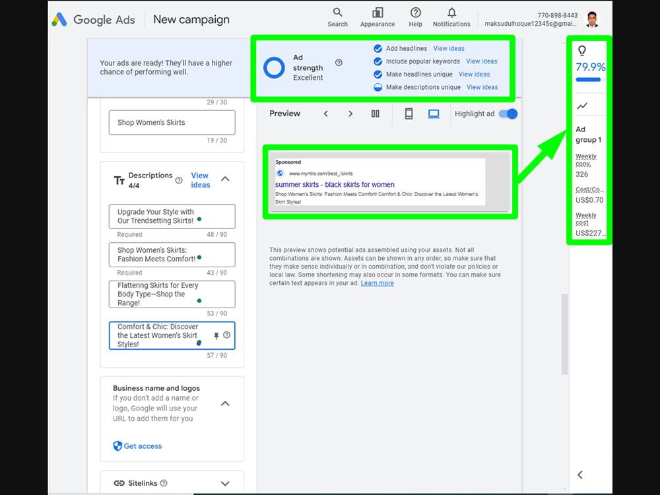Image resolution: width=660 pixels, height=495 pixels.
Task: Click the Shop Women's Skirts headline field
Action: (x=172, y=123)
